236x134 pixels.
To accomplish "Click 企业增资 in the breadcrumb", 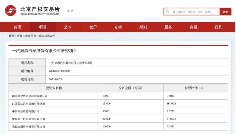I will coord(31,36).
